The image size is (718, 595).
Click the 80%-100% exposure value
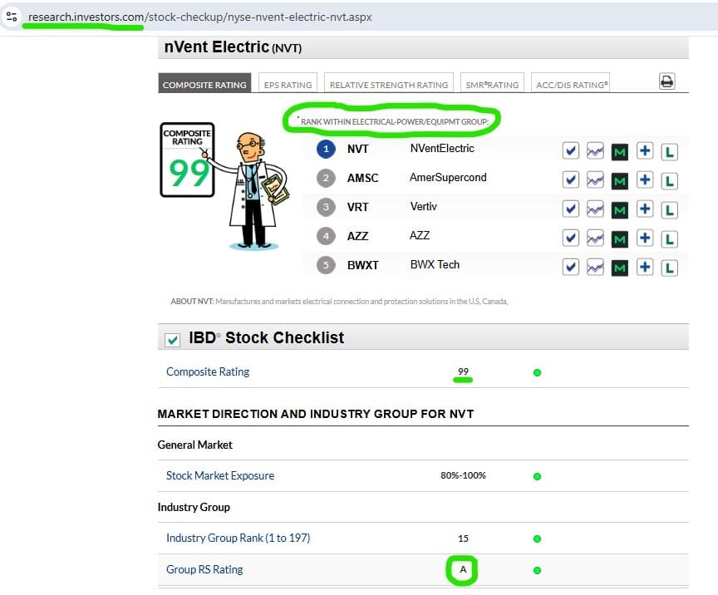[463, 475]
